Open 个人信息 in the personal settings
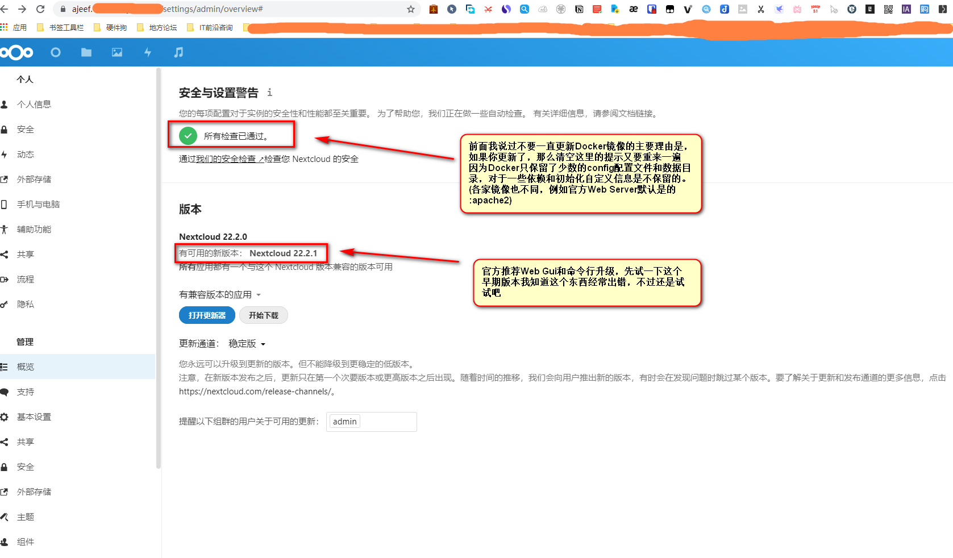 coord(77,105)
